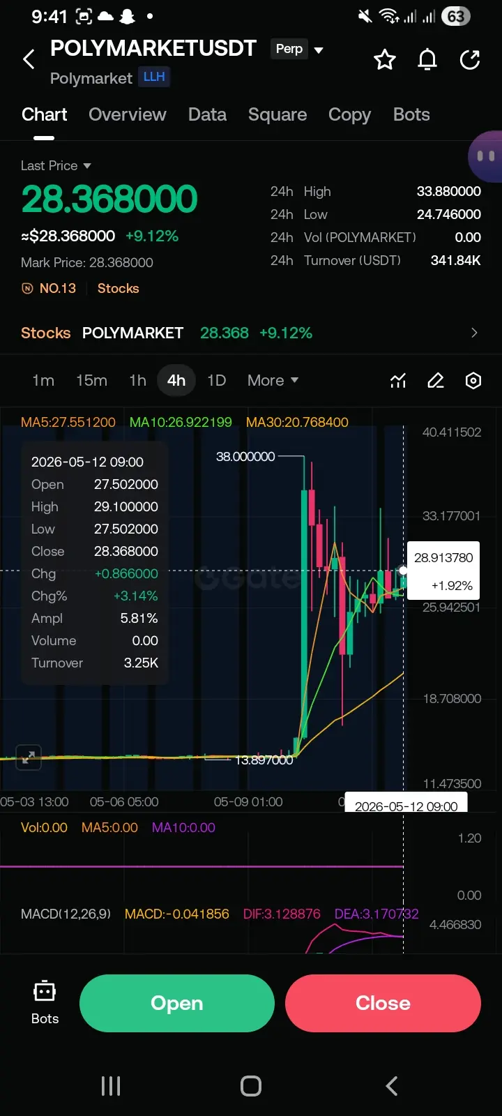
Task: Tap the share icon in header
Action: pyautogui.click(x=470, y=60)
